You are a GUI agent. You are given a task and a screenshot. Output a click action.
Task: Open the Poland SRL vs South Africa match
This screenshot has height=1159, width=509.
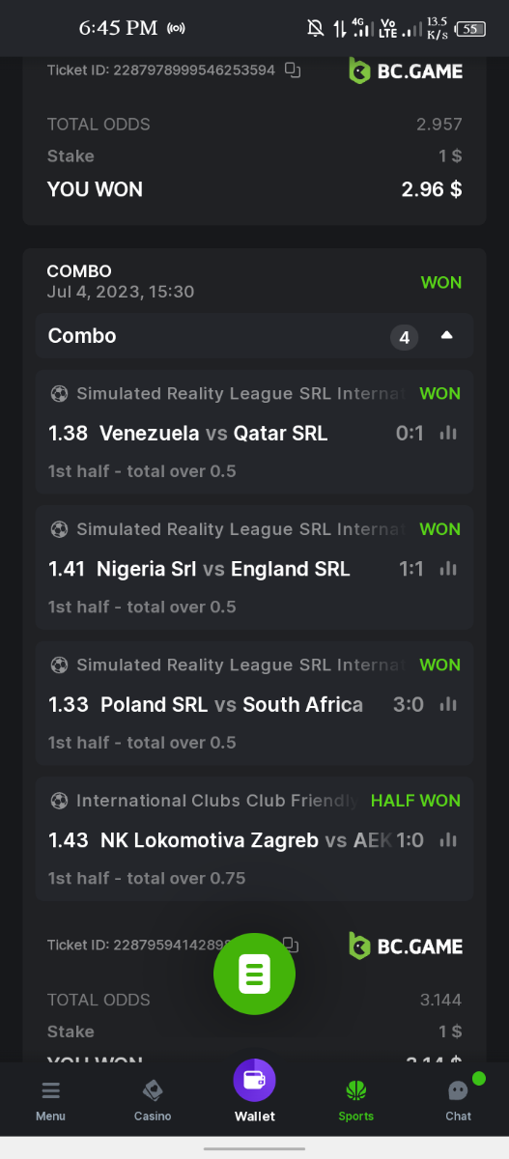point(255,703)
